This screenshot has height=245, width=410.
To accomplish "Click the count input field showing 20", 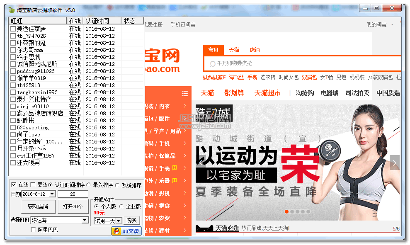I will click(73, 194).
